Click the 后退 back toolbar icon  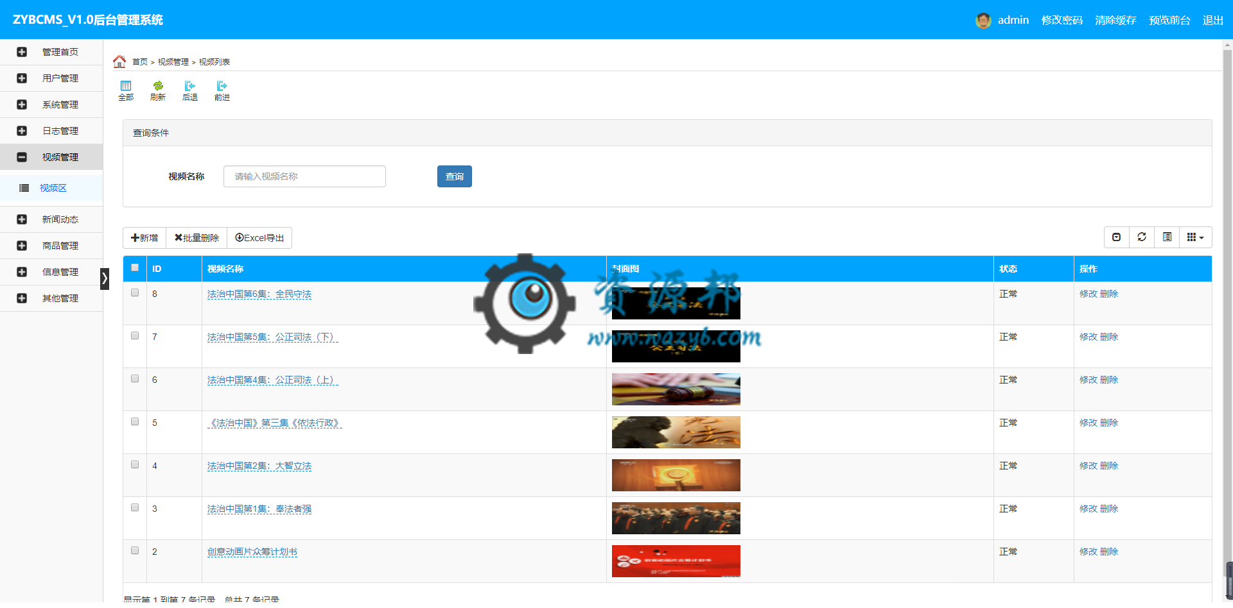(x=190, y=91)
